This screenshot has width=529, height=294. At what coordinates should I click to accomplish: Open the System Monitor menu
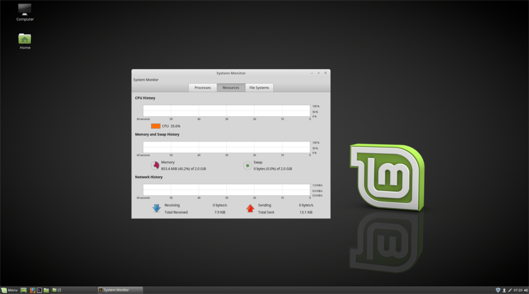pyautogui.click(x=146, y=80)
